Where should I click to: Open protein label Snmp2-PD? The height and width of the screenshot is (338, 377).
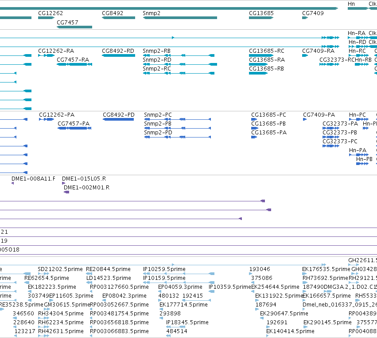click(x=158, y=133)
